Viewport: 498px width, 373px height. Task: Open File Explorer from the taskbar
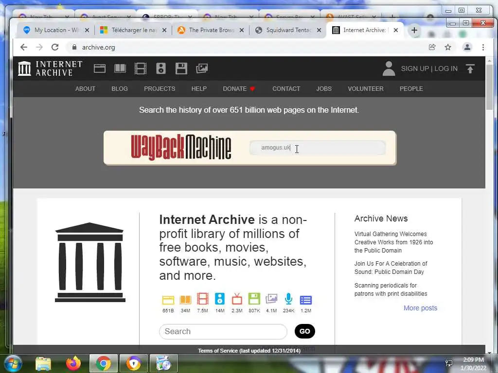[x=43, y=363]
